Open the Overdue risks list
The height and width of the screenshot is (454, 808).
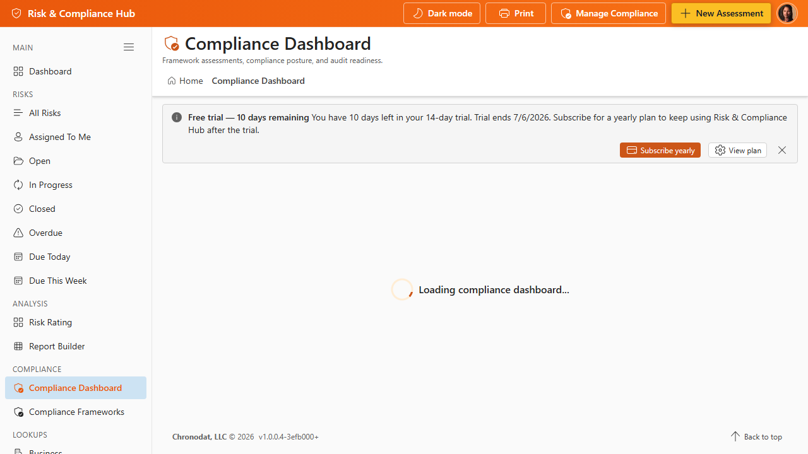click(x=76, y=233)
